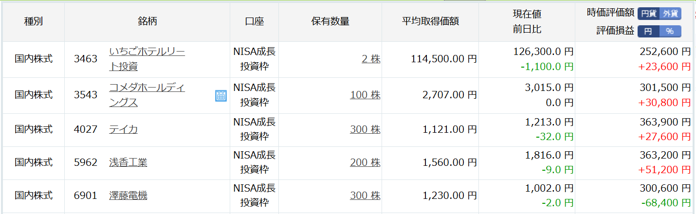
Task: Click the 種別 column header
Action: click(x=34, y=21)
